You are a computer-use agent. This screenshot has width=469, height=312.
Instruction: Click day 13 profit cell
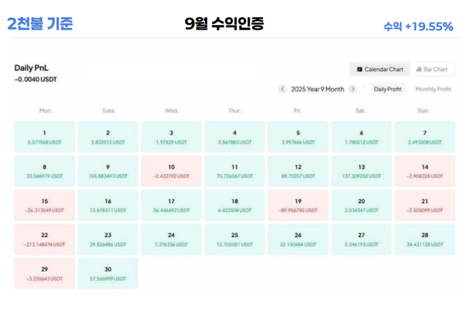pyautogui.click(x=362, y=171)
